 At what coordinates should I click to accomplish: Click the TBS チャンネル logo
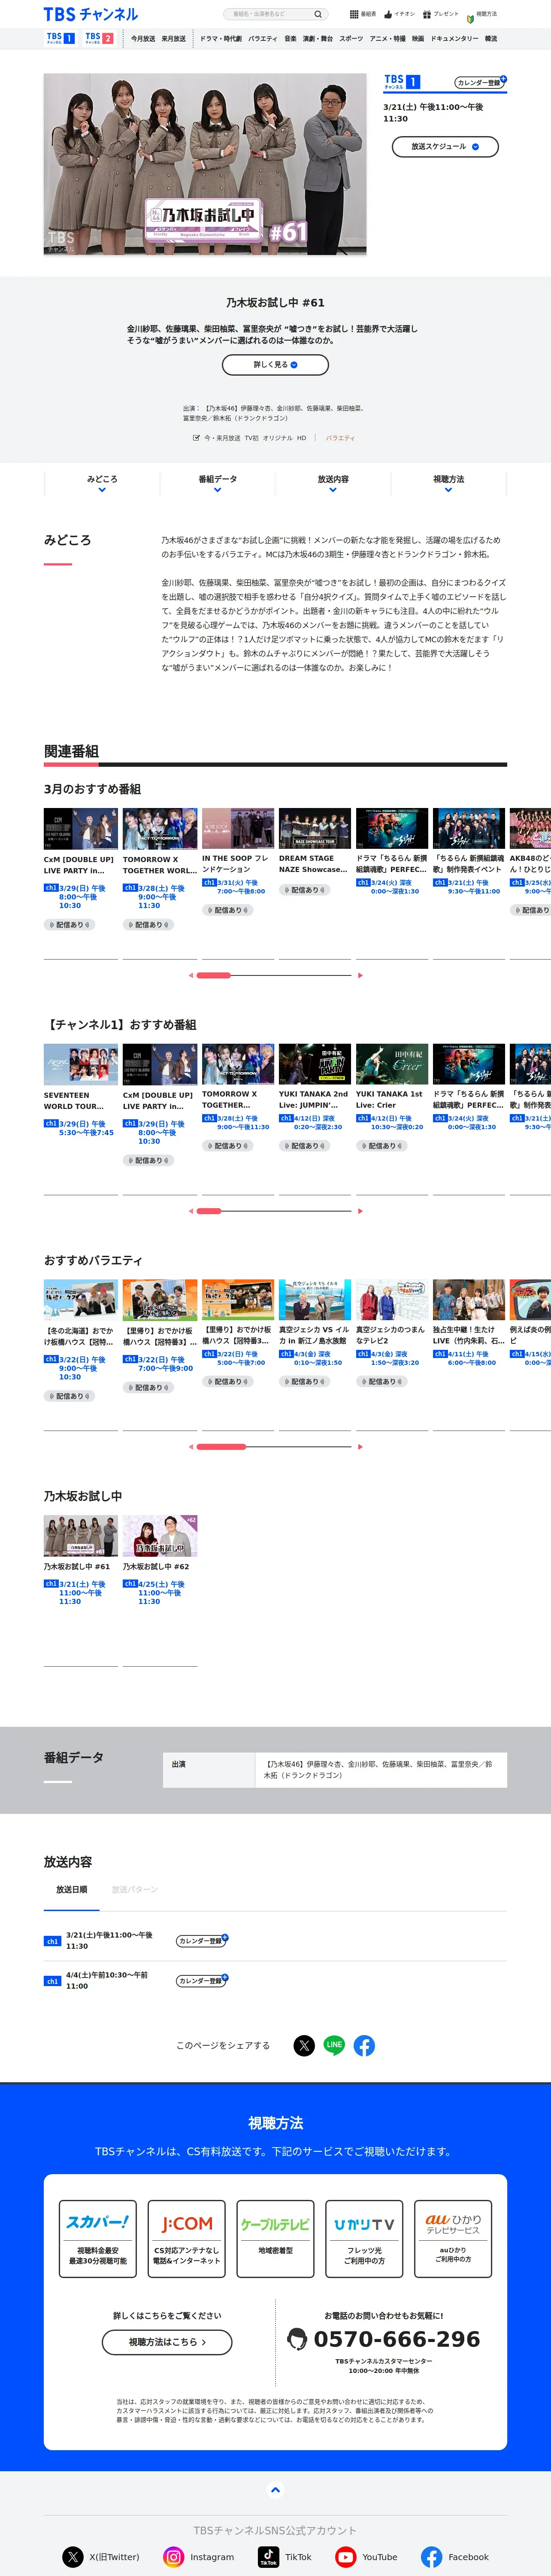click(91, 14)
